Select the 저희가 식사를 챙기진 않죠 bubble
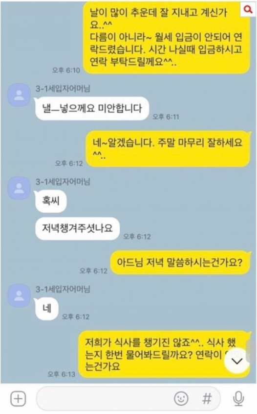The image size is (257, 414). coord(164,354)
